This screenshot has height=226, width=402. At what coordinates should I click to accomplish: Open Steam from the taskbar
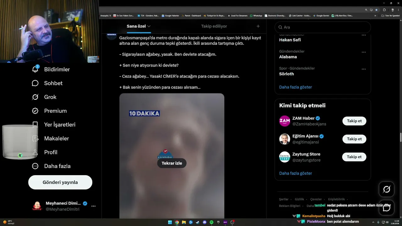pos(198,222)
